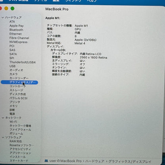Image resolution: width=165 pixels, height=165 pixels.
Task: Zoom the window with the green button
Action: point(12,8)
